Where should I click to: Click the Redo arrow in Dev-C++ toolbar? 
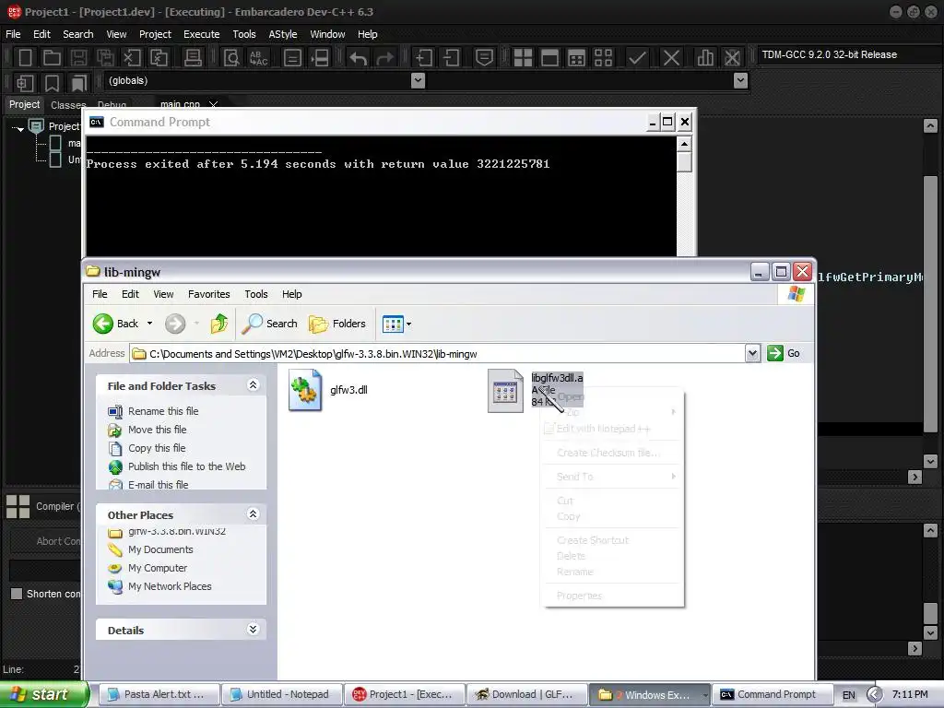tap(384, 58)
